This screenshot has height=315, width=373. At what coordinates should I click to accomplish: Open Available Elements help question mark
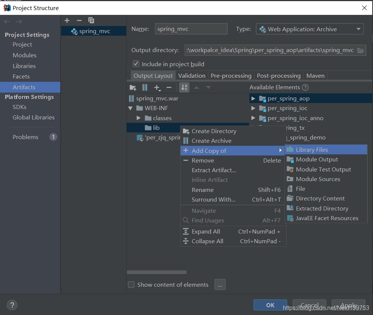coord(305,87)
